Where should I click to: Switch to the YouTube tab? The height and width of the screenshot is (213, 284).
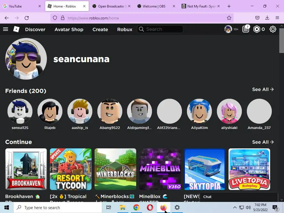(x=20, y=6)
